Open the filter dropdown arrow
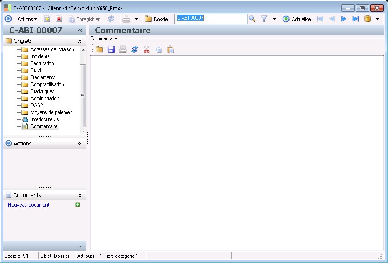This screenshot has width=388, height=263. click(x=274, y=19)
